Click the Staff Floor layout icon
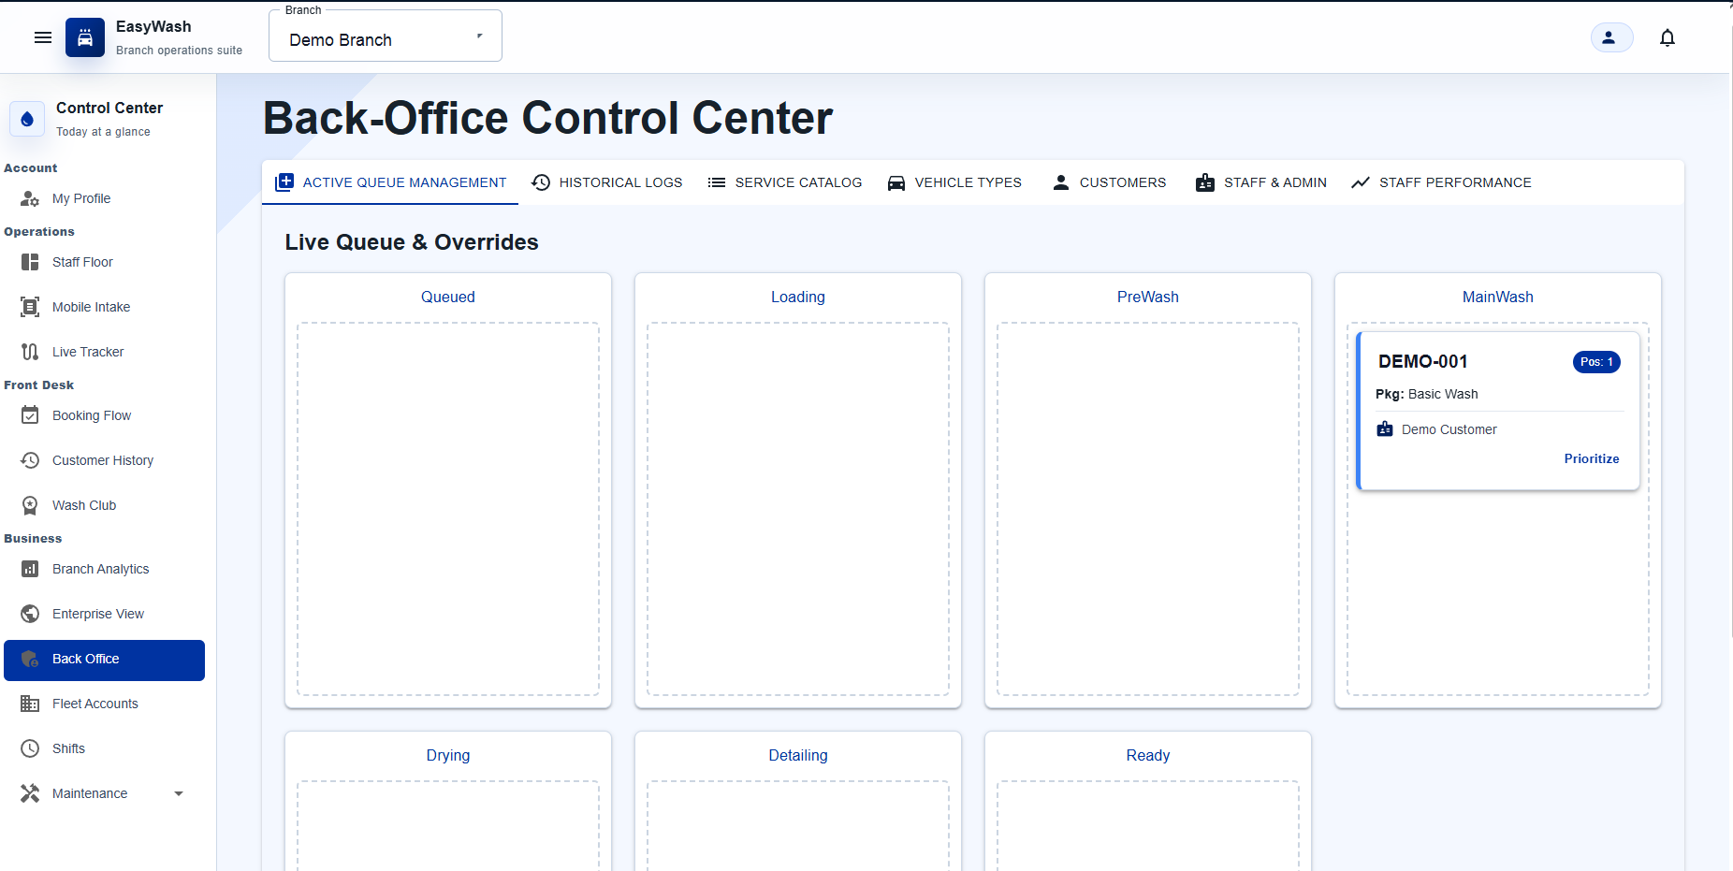Viewport: 1733px width, 871px height. [x=30, y=262]
